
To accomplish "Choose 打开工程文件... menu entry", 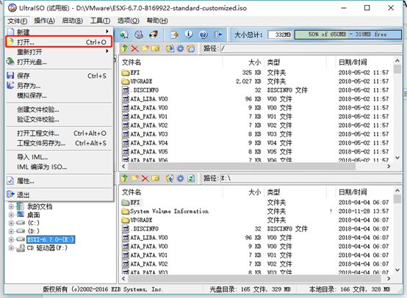I will pyautogui.click(x=59, y=134).
